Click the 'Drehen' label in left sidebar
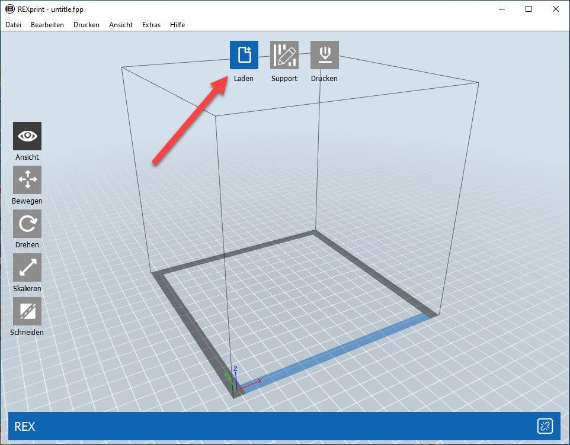Screen dimensions: 570x445 point(27,244)
